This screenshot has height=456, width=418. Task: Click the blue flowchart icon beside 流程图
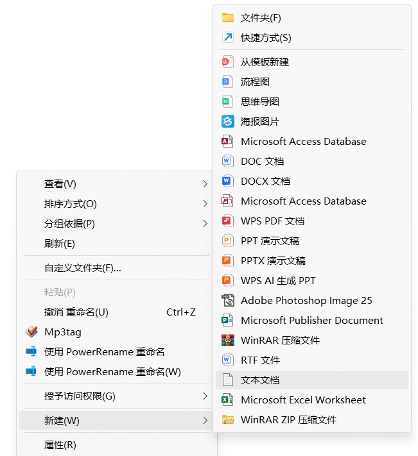pyautogui.click(x=228, y=81)
